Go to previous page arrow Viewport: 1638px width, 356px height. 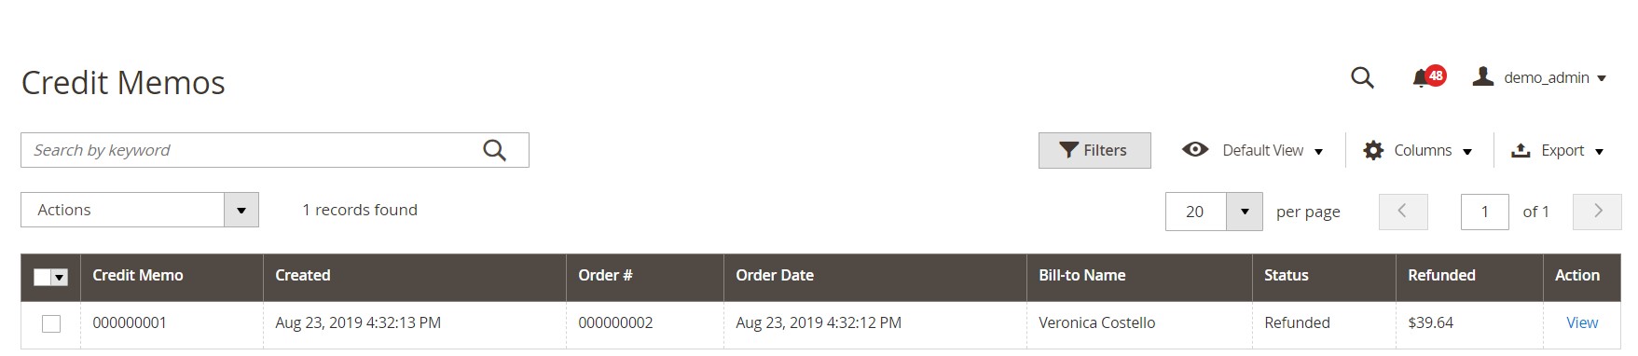click(x=1403, y=211)
